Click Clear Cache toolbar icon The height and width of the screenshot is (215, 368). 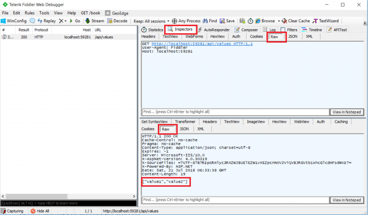[296, 21]
